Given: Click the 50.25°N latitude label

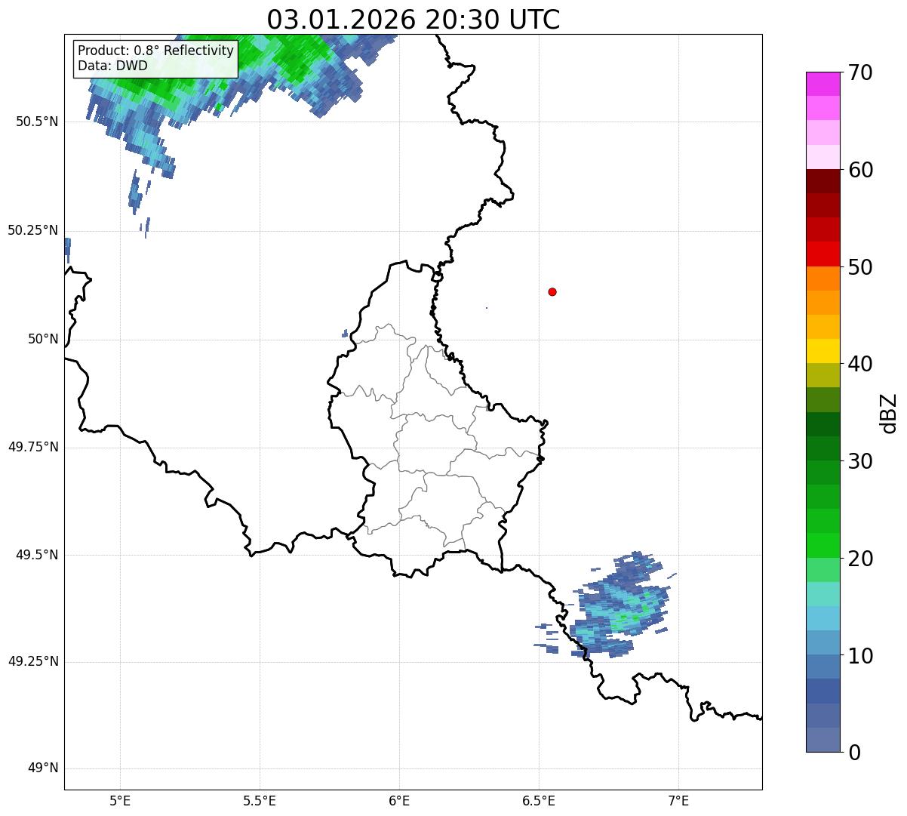Looking at the screenshot, I should coord(33,230).
